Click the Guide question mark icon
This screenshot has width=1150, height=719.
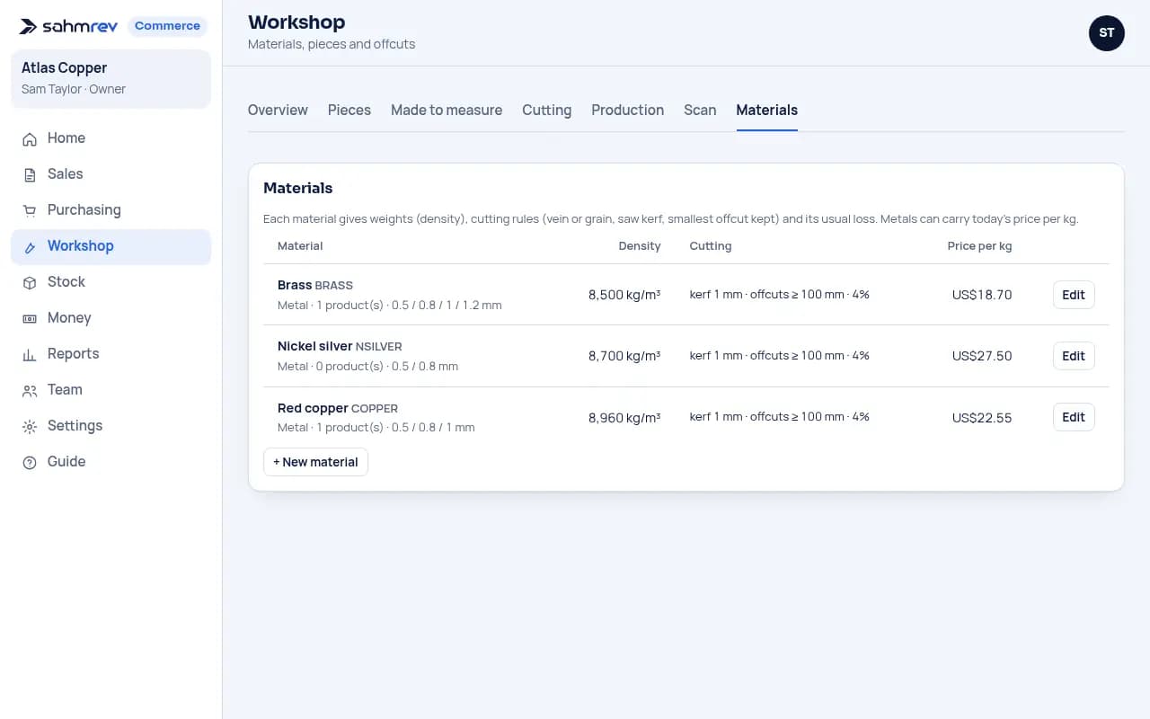click(x=30, y=462)
